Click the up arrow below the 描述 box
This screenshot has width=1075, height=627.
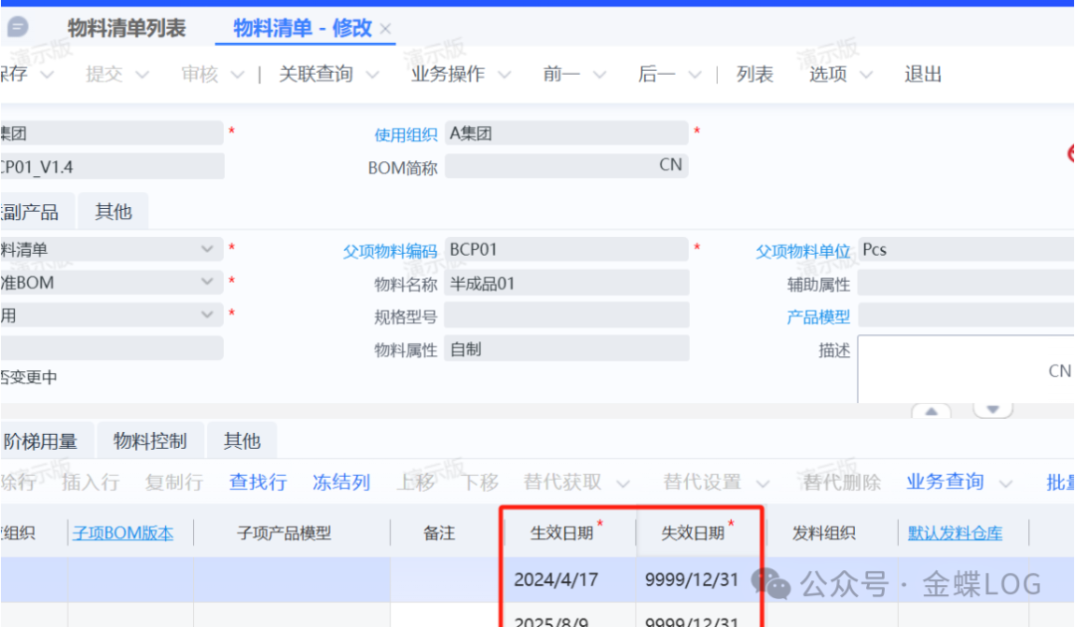931,410
